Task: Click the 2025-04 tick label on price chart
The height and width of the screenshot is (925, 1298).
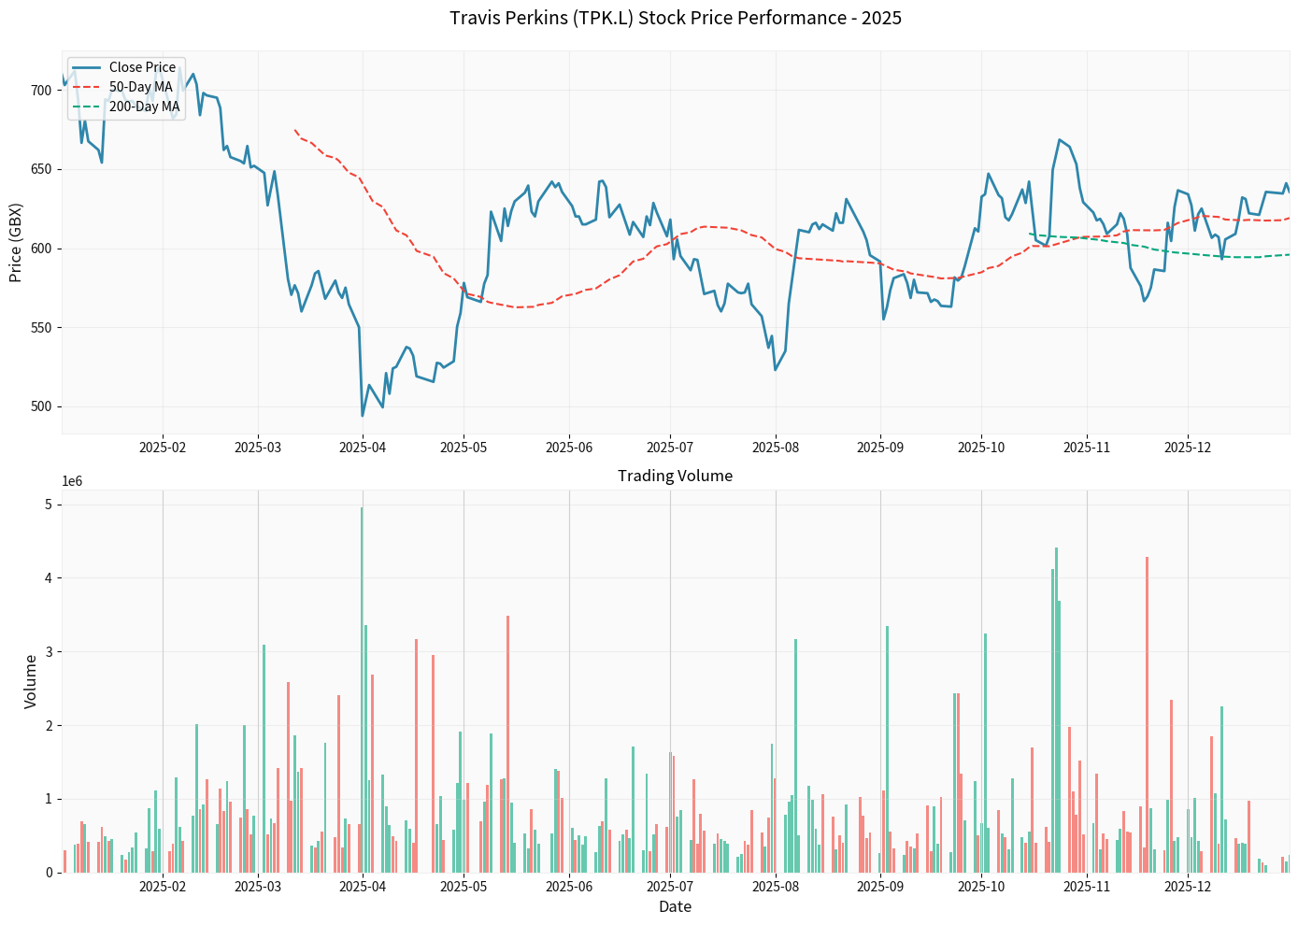Action: pyautogui.click(x=363, y=448)
